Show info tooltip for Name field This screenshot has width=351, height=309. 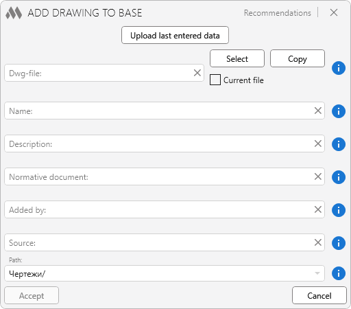click(x=339, y=111)
